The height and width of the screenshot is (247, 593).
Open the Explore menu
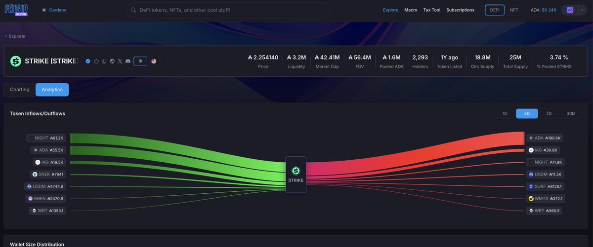click(x=390, y=10)
